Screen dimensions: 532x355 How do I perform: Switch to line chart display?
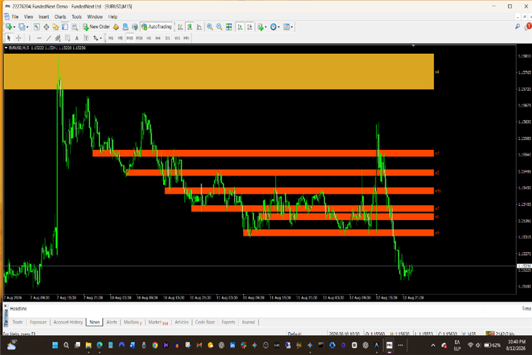199,27
